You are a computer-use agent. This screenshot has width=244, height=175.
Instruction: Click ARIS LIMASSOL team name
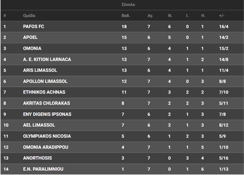40,70
